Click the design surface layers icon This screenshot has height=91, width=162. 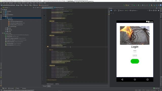coord(111,11)
